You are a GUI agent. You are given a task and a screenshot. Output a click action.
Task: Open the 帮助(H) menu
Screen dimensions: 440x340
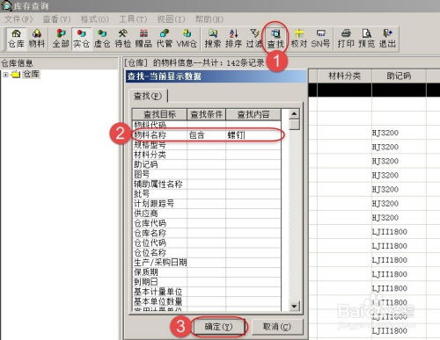pyautogui.click(x=209, y=19)
